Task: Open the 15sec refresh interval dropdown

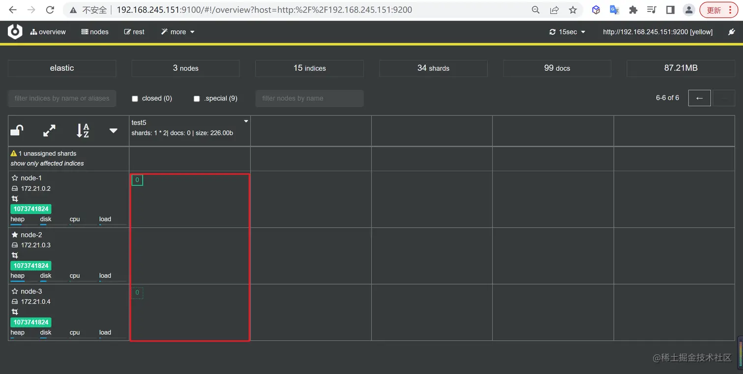Action: point(568,32)
